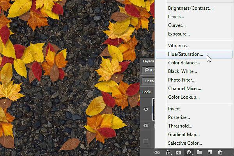The height and width of the screenshot is (156, 234).
Task: Open the fx layer style icon
Action: [168, 152]
